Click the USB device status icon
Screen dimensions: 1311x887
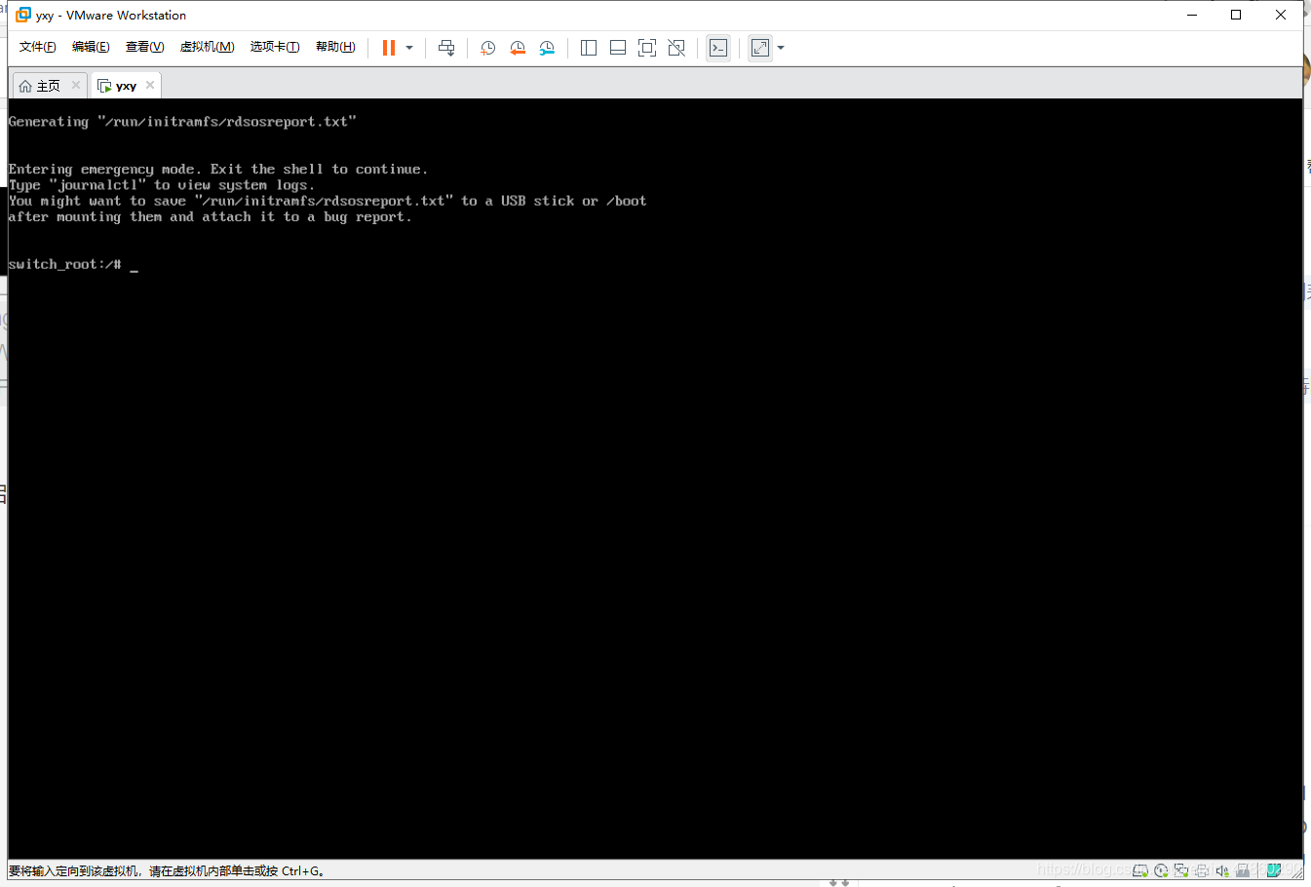(x=1243, y=870)
